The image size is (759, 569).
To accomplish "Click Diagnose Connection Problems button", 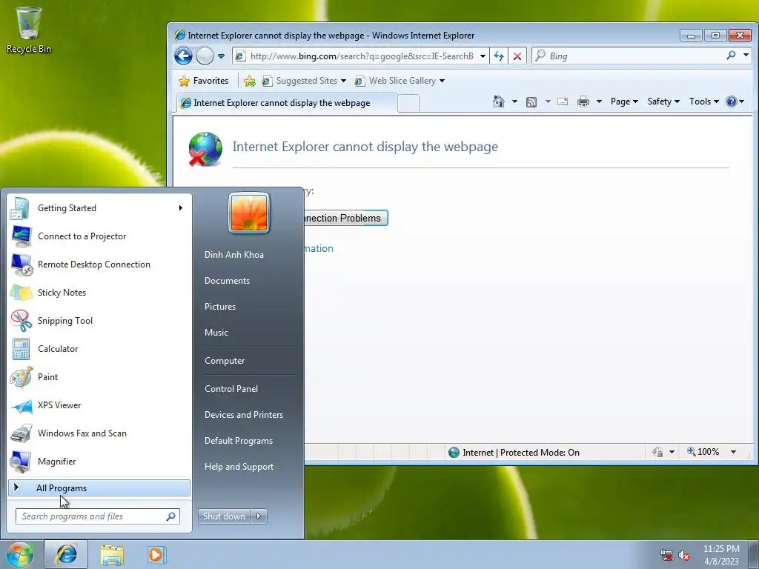I will click(x=345, y=219).
